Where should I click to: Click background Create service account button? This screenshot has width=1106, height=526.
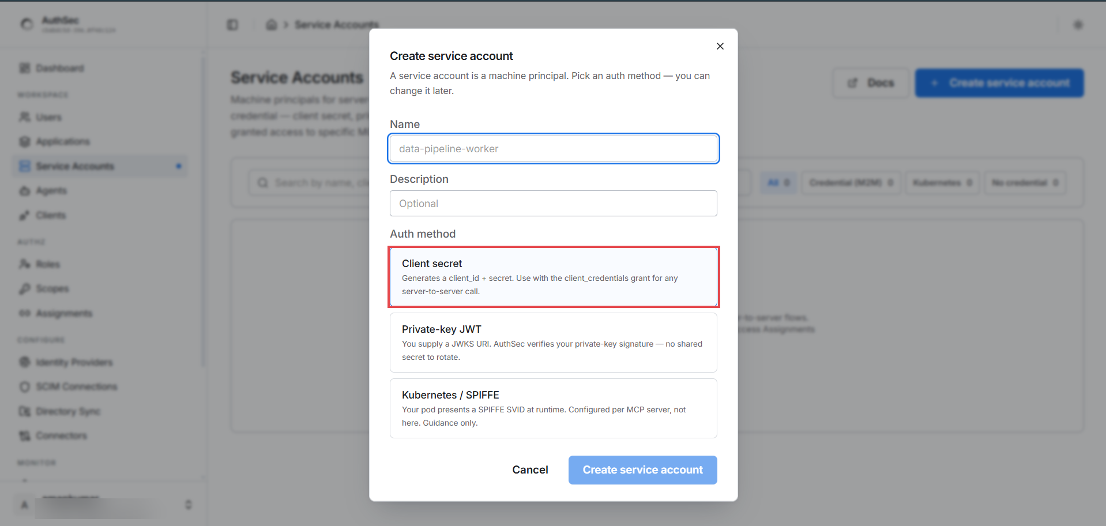click(x=999, y=83)
